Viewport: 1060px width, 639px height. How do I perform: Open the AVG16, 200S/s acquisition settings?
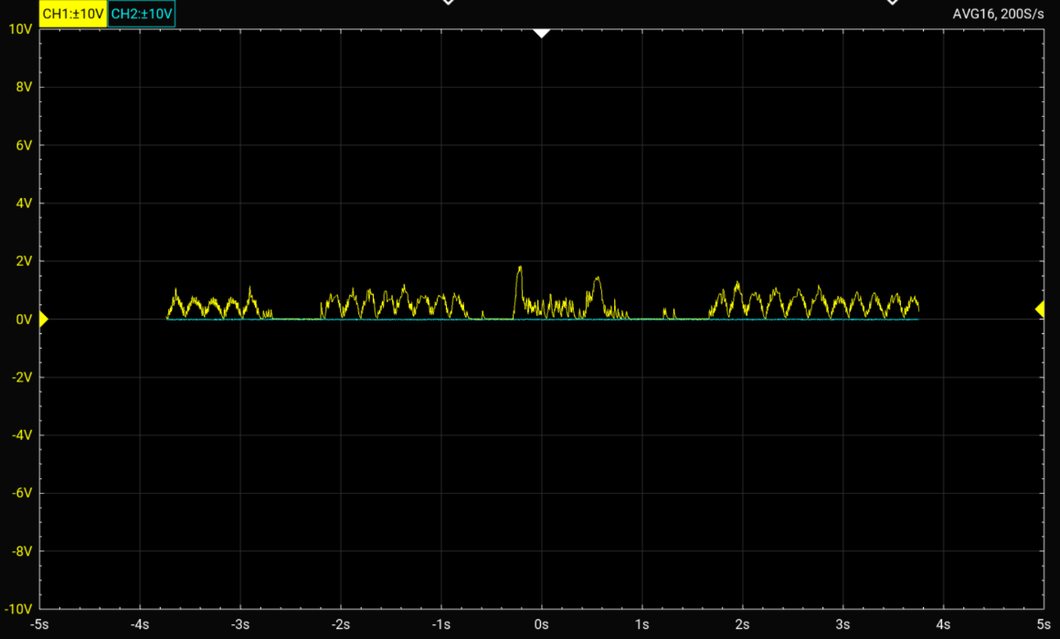(x=998, y=14)
